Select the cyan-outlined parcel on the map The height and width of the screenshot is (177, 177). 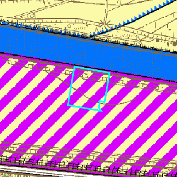point(88,88)
